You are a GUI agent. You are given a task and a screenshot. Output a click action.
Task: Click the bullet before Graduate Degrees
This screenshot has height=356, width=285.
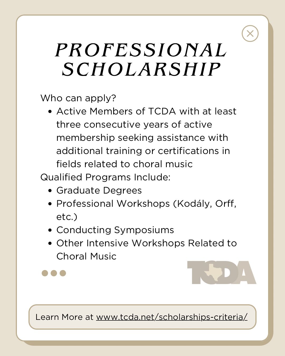click(50, 191)
